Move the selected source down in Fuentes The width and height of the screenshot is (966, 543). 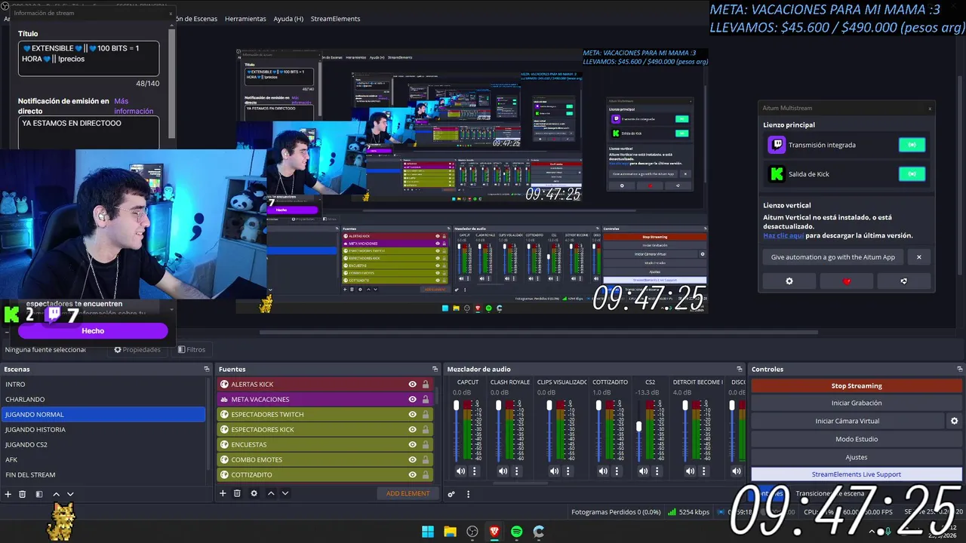285,493
